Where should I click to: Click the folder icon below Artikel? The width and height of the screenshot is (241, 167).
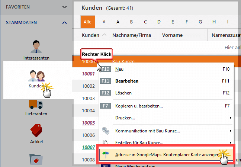[36, 159]
